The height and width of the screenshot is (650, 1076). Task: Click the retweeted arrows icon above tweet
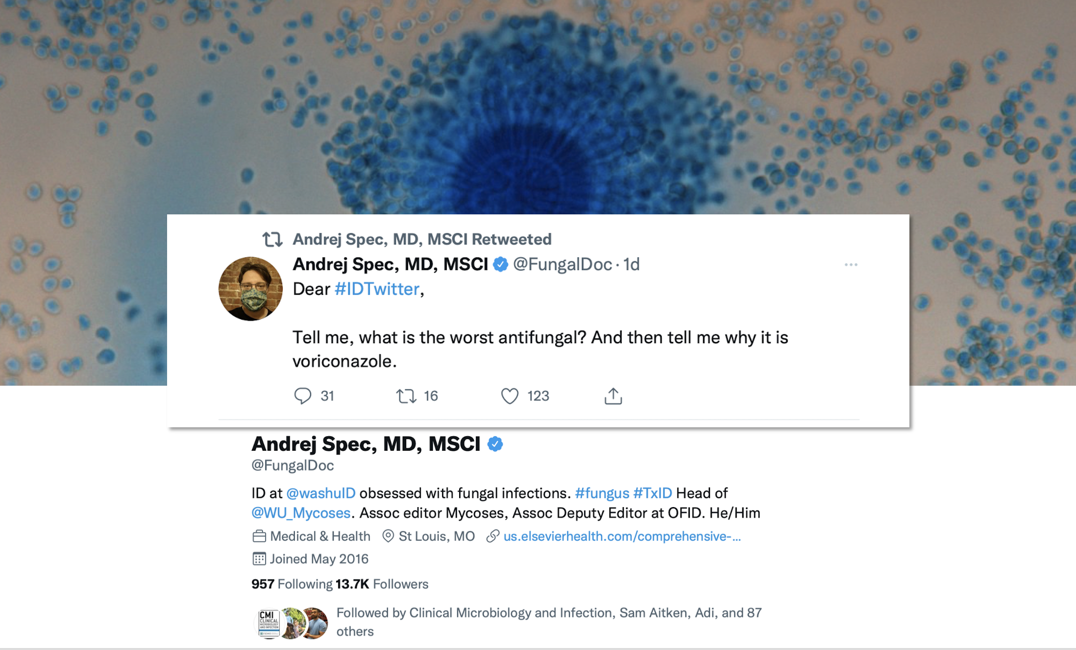[x=272, y=239]
